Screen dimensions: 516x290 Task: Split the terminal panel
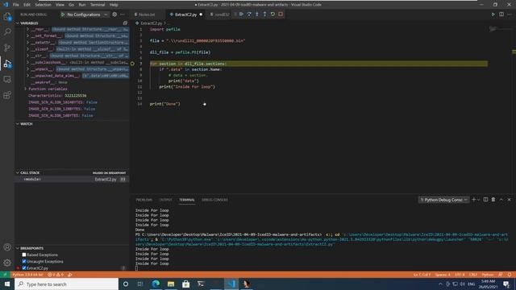(x=485, y=200)
